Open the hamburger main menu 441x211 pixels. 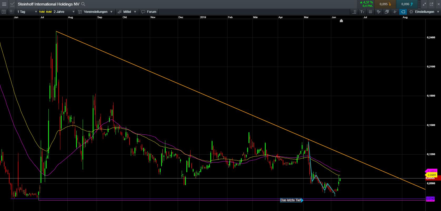click(x=4, y=4)
